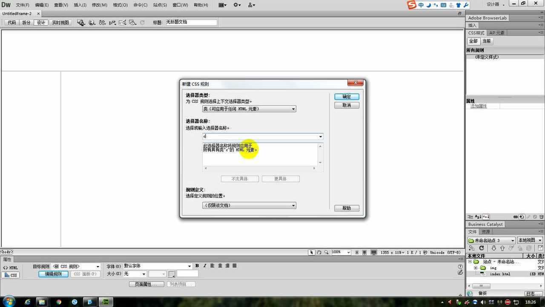Screen dimensions: 545x307
Task: Select the 全部 button in the CSS panel
Action: click(473, 41)
